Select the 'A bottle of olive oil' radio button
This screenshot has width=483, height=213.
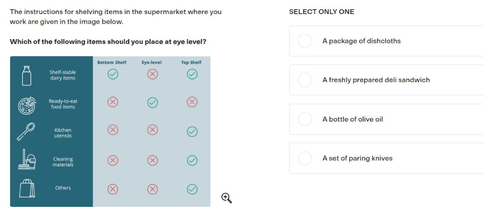(x=305, y=119)
